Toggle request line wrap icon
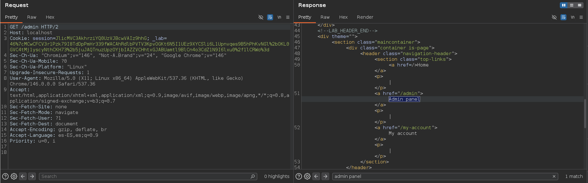The image size is (588, 183). click(x=270, y=17)
